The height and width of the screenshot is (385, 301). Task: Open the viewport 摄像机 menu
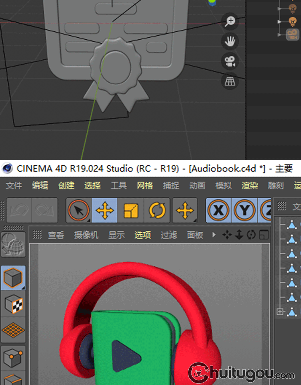[x=86, y=235]
